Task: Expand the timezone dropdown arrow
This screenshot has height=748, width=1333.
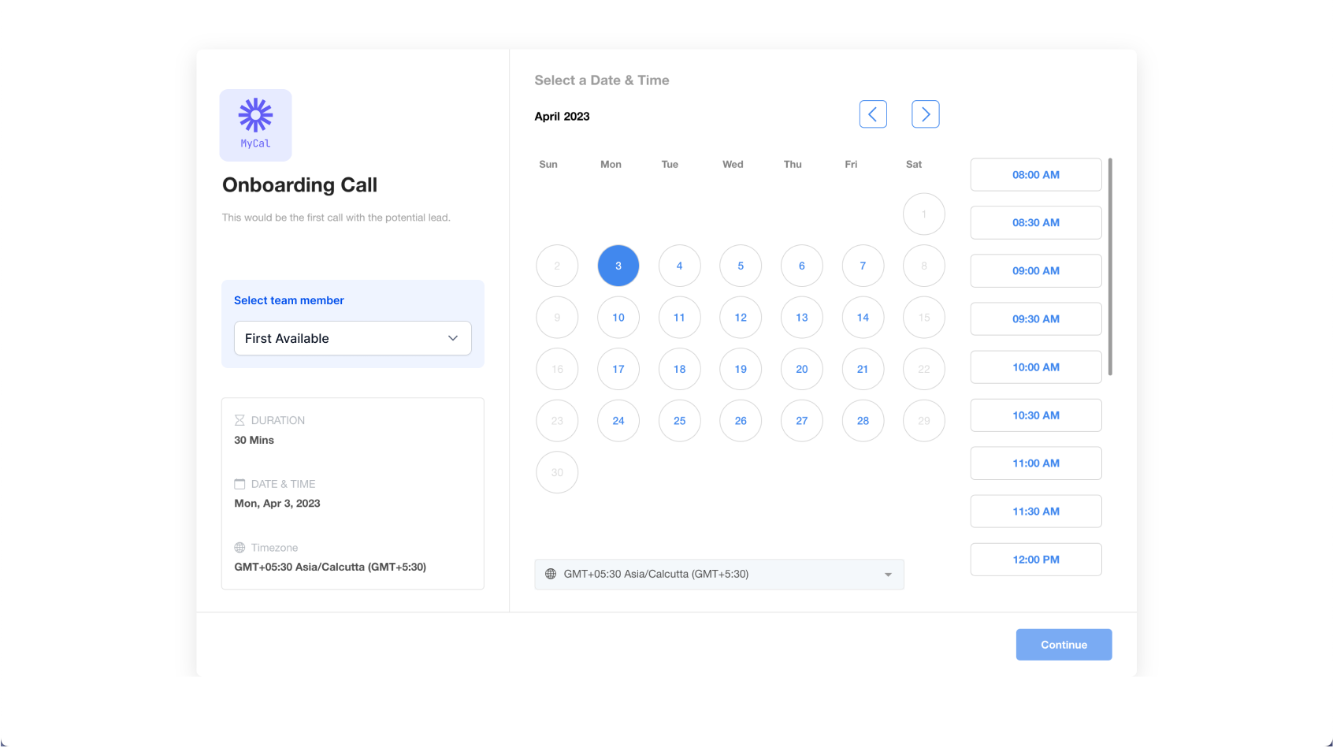Action: point(888,575)
